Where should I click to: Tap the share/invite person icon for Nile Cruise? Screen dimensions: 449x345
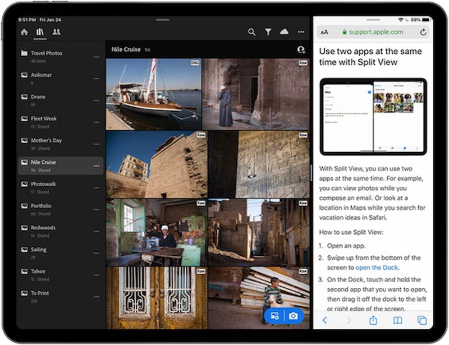[x=301, y=49]
